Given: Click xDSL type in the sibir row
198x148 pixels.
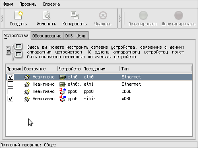Looking at the screenshot, I should [126, 99].
